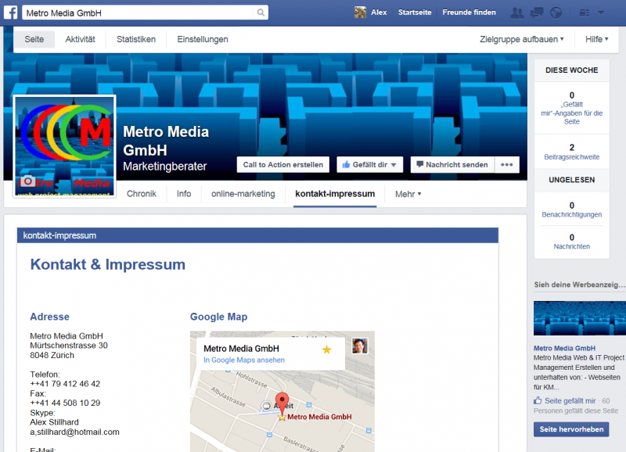The width and height of the screenshot is (626, 452).
Task: Open friend requests icon in top bar
Action: [x=517, y=13]
